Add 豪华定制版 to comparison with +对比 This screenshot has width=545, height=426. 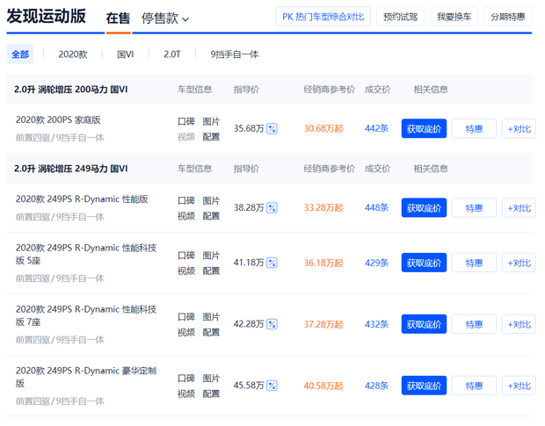coord(518,386)
